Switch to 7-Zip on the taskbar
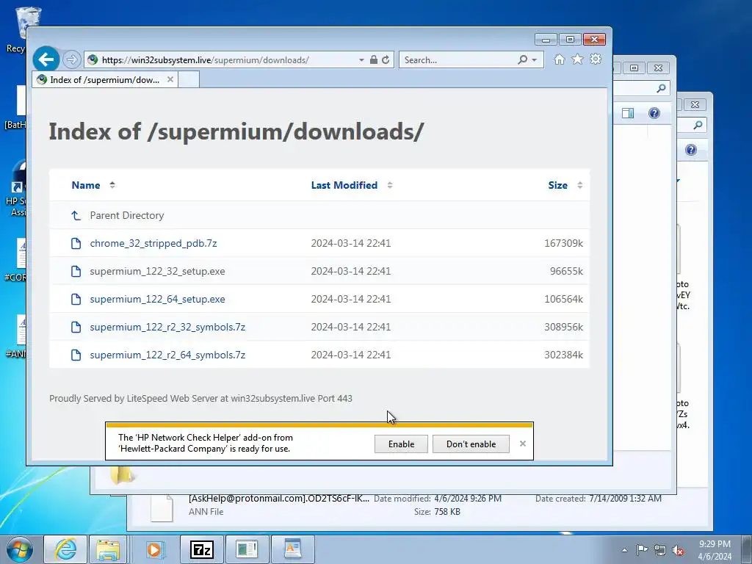 click(202, 549)
